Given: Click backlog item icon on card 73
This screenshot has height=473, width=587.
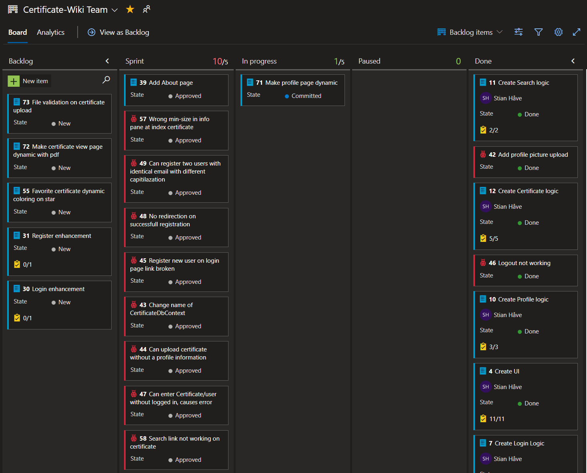Looking at the screenshot, I should [x=17, y=102].
